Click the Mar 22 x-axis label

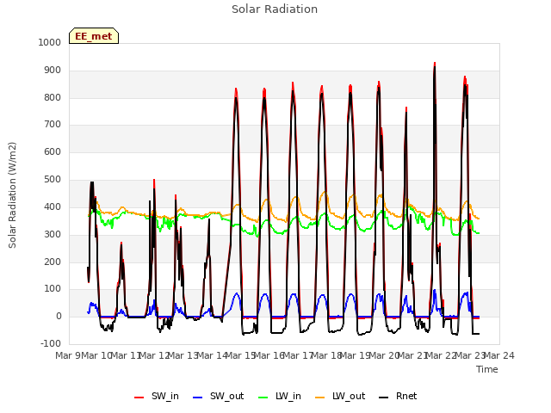(x=442, y=355)
